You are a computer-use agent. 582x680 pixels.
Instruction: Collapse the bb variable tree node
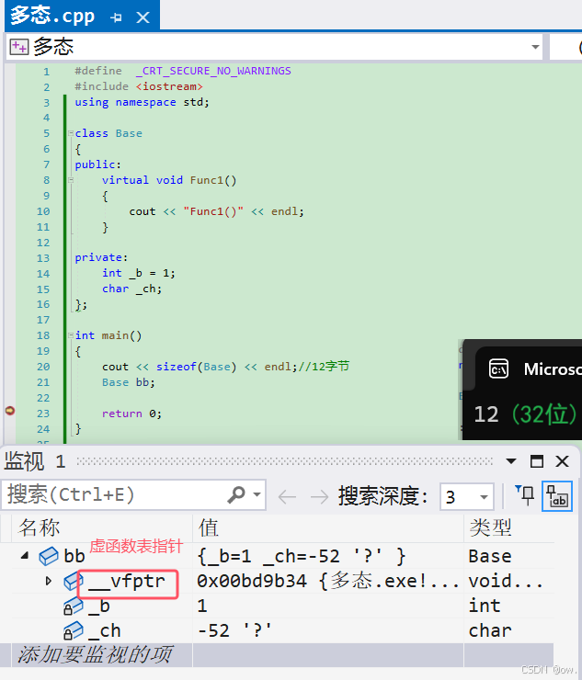pyautogui.click(x=25, y=556)
